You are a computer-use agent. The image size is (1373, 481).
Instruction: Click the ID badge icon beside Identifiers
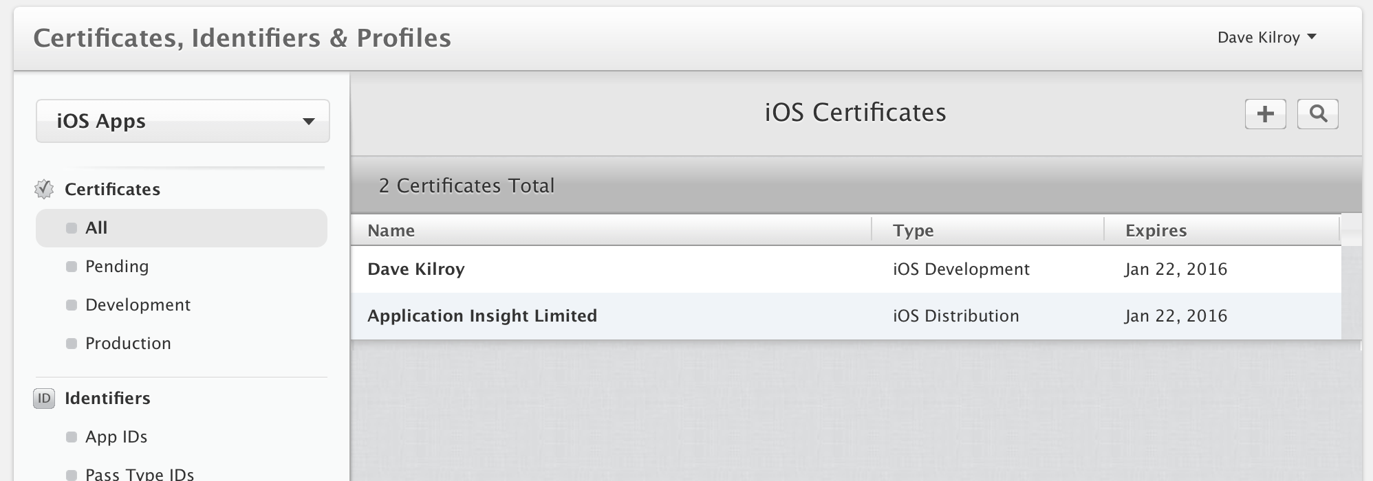44,398
